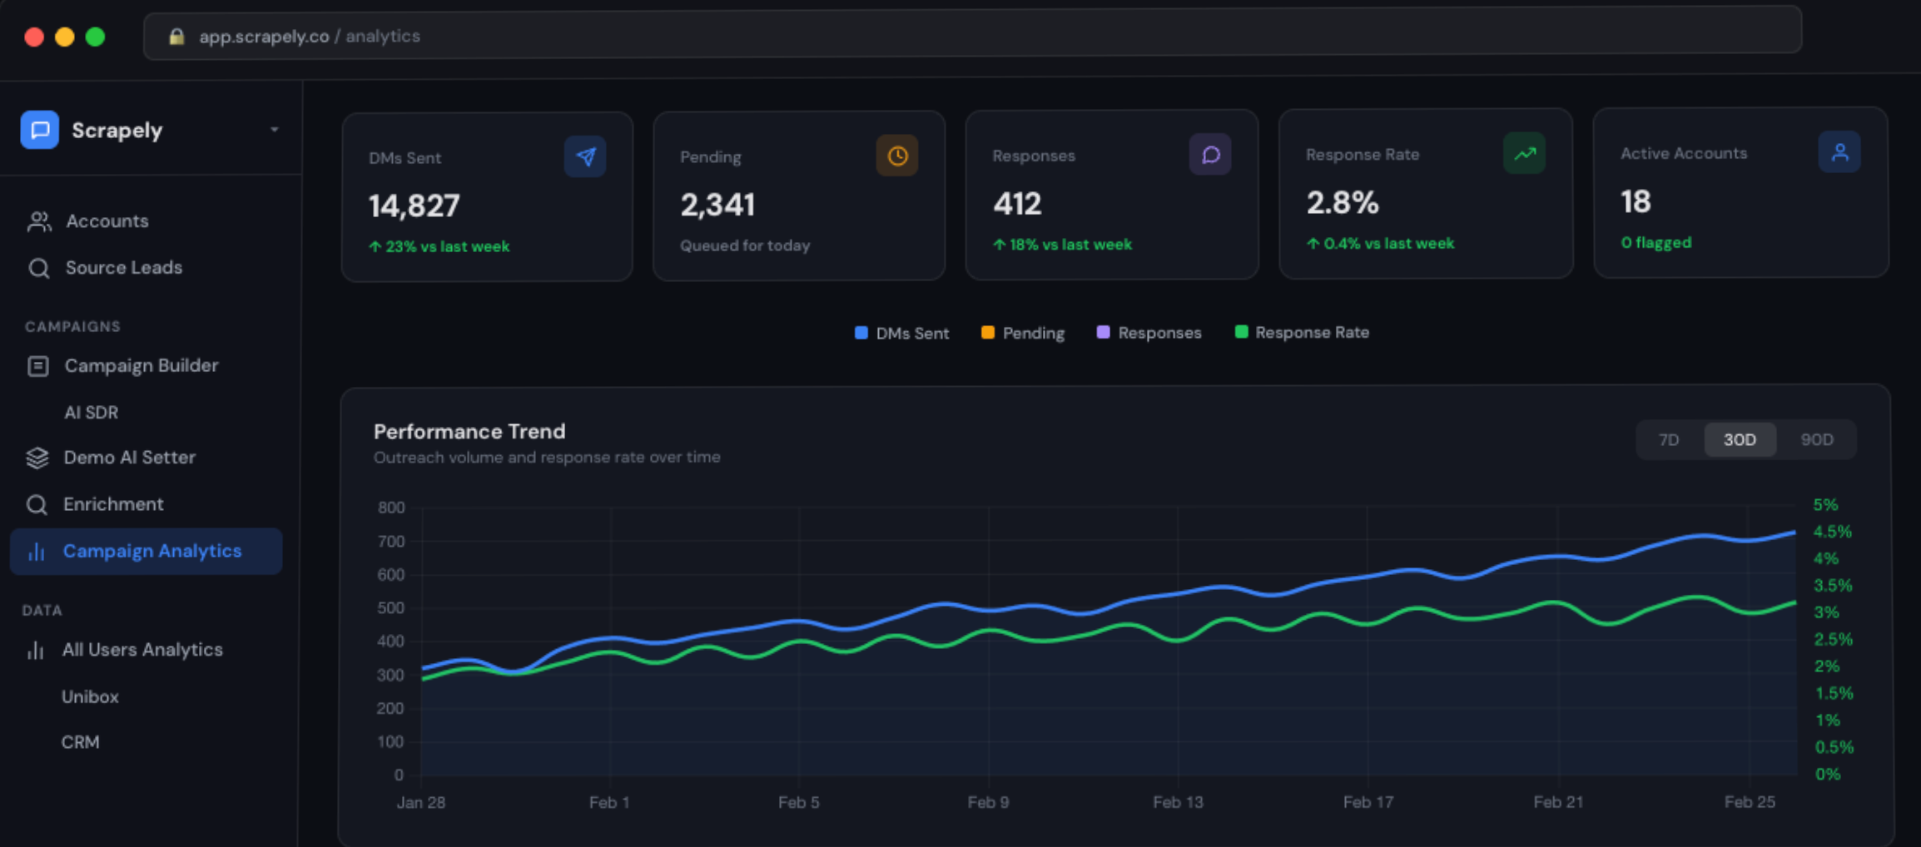The width and height of the screenshot is (1921, 847).
Task: Open All Users Analytics page
Action: (141, 650)
